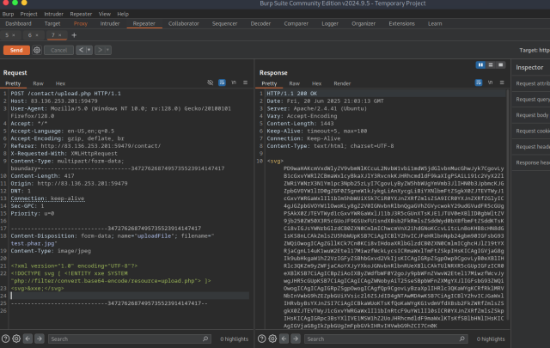Switch to the Target tab

[x=52, y=23]
